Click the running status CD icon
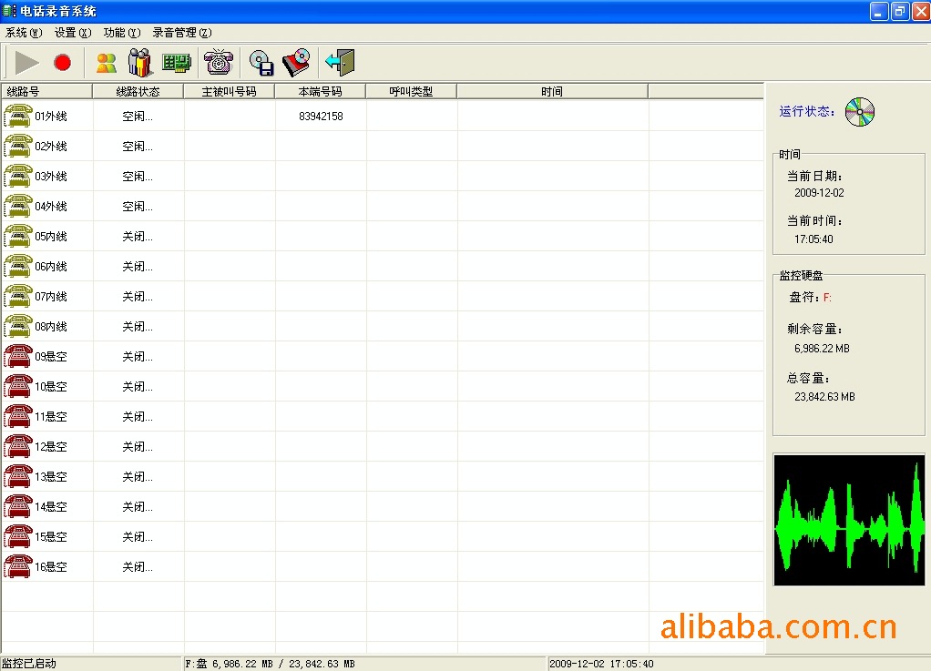Viewport: 931px width, 671px height. pyautogui.click(x=859, y=112)
